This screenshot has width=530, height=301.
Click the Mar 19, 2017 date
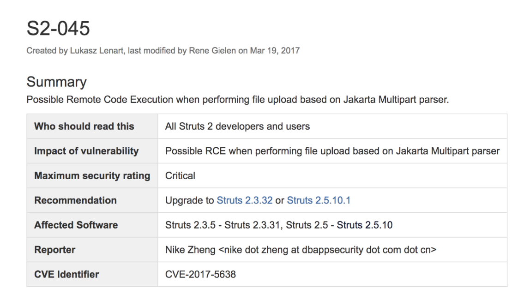(275, 51)
